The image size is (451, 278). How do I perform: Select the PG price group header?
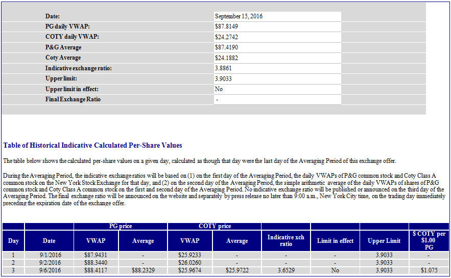pyautogui.click(x=121, y=226)
